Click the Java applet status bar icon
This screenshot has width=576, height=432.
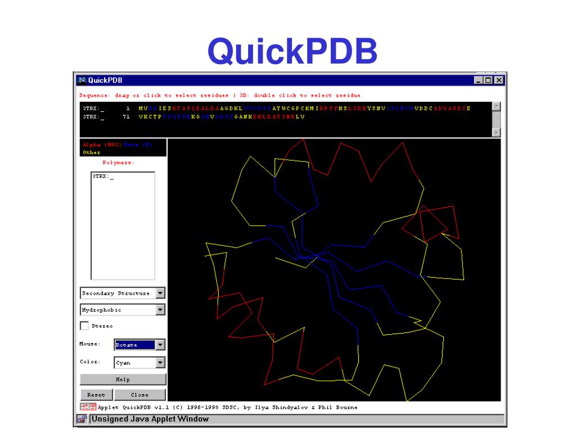(x=82, y=418)
